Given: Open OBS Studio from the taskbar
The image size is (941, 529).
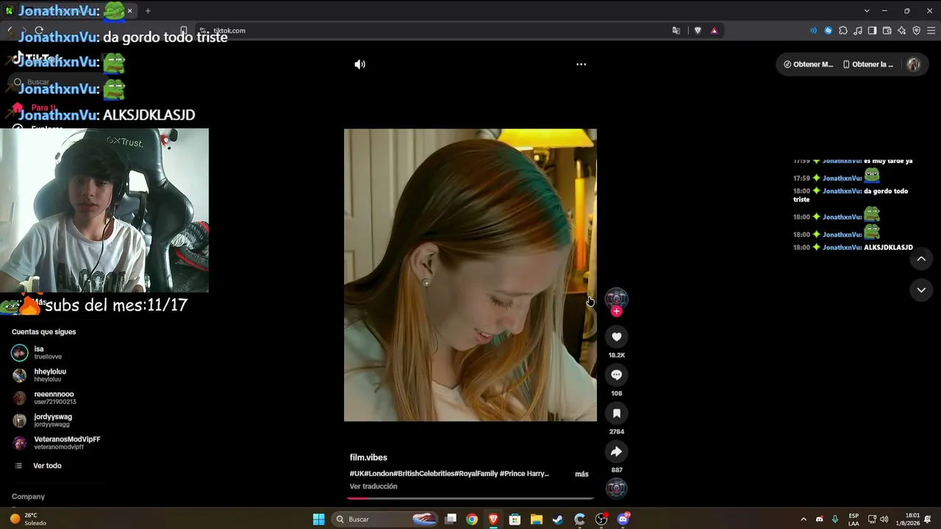Looking at the screenshot, I should point(601,519).
